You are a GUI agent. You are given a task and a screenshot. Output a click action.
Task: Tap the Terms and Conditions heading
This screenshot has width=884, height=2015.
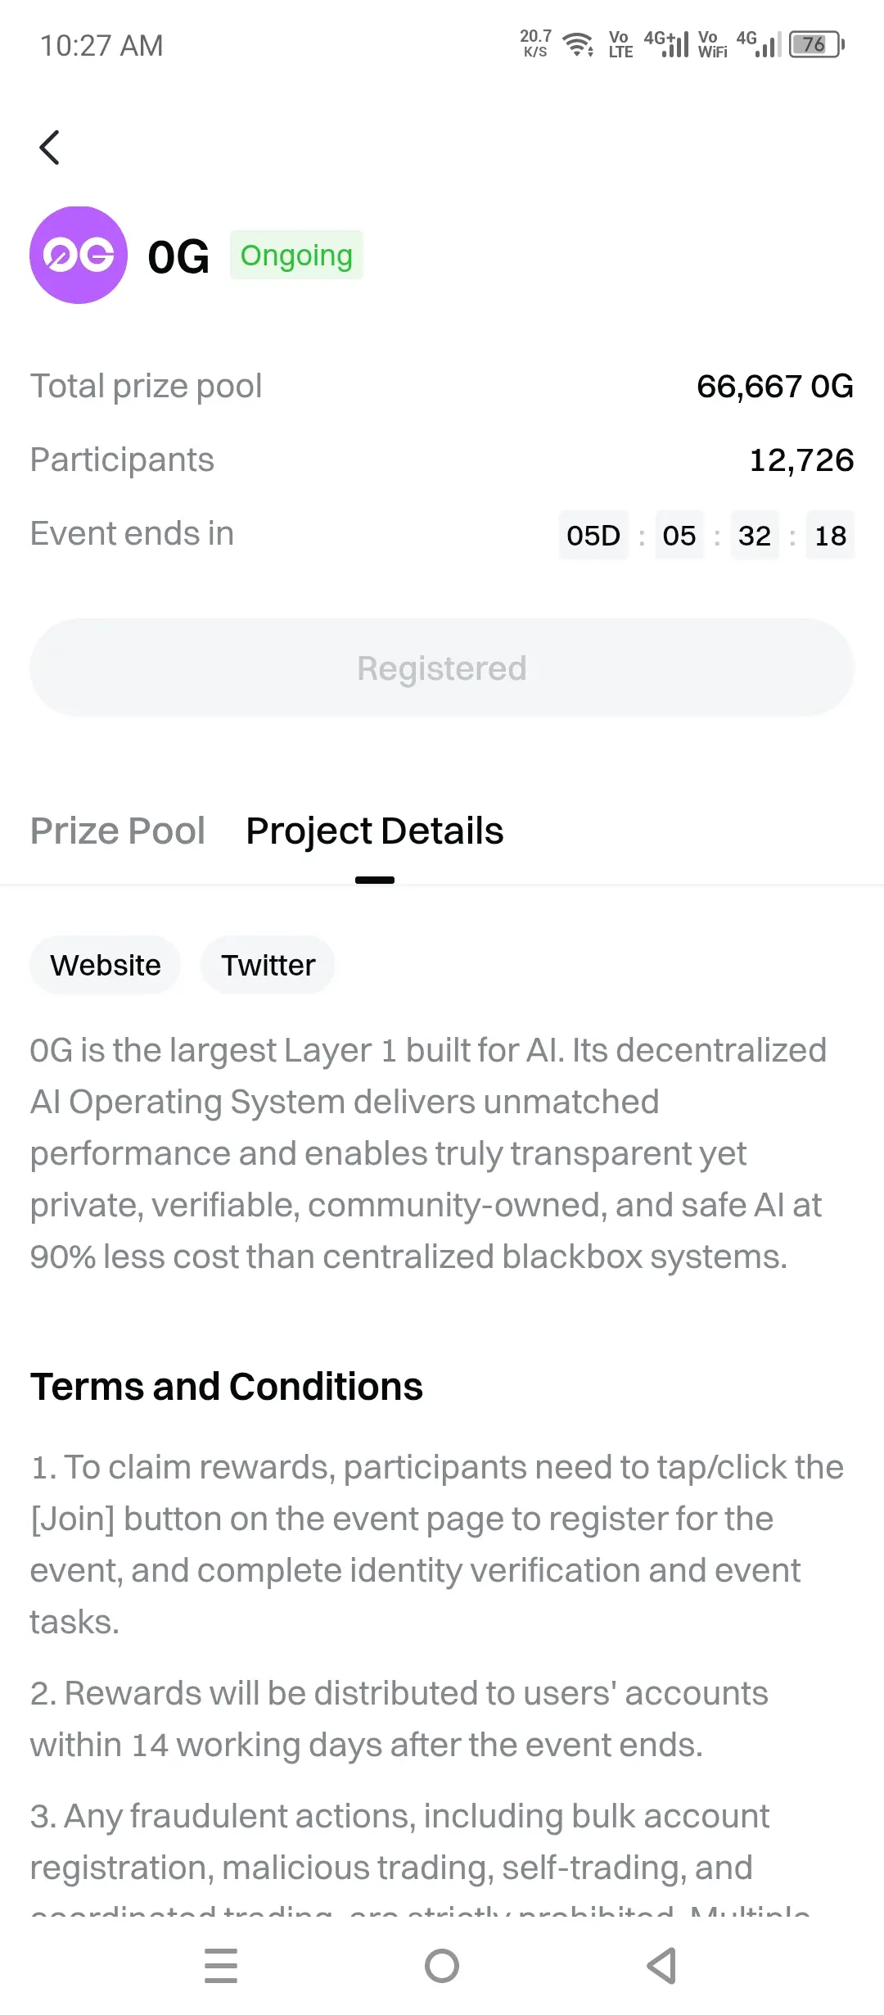227,1387
